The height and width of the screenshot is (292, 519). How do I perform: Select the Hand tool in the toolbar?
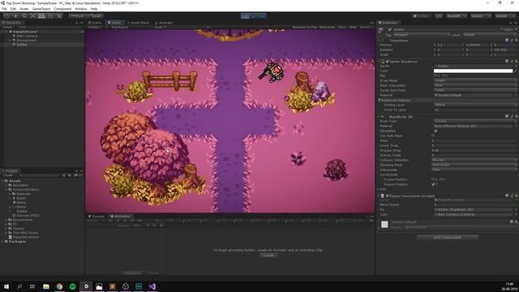7,16
